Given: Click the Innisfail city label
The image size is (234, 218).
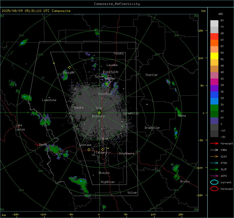Looking at the screenshot, I should point(105,94).
